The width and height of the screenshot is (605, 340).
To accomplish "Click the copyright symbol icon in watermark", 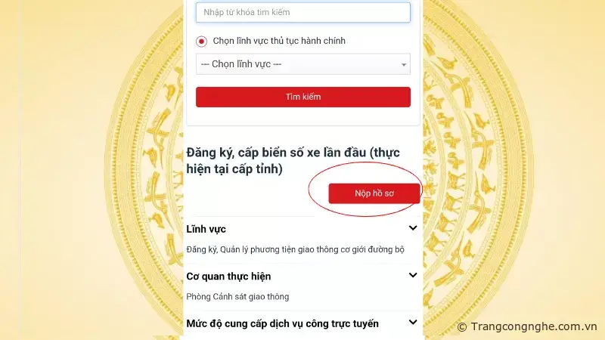I will [x=462, y=327].
